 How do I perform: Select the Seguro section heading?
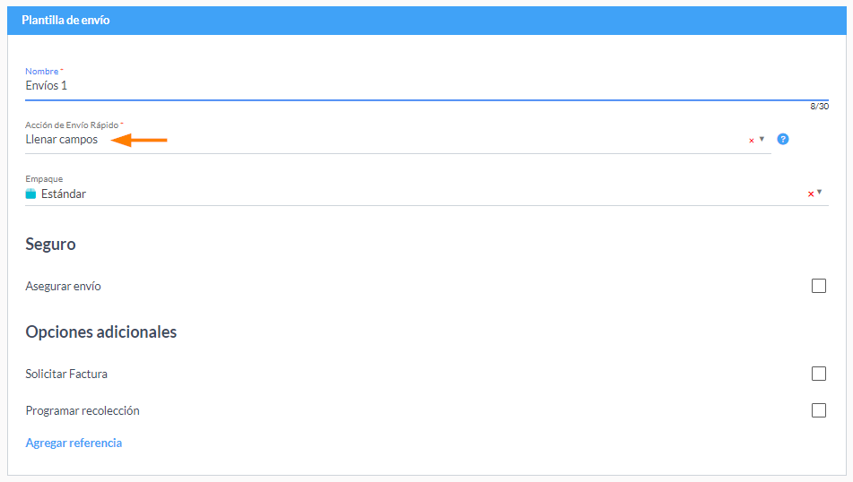coord(50,244)
